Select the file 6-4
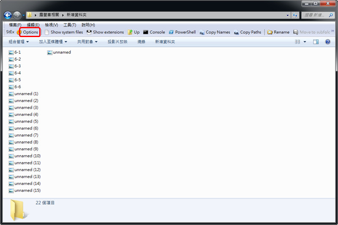This screenshot has height=225, width=338. pos(15,73)
